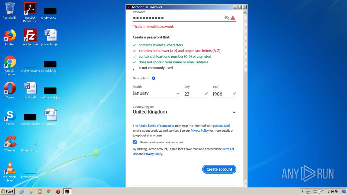Click the taskbar clock showing 1:10 PM
347x195 pixels.
(x=333, y=191)
